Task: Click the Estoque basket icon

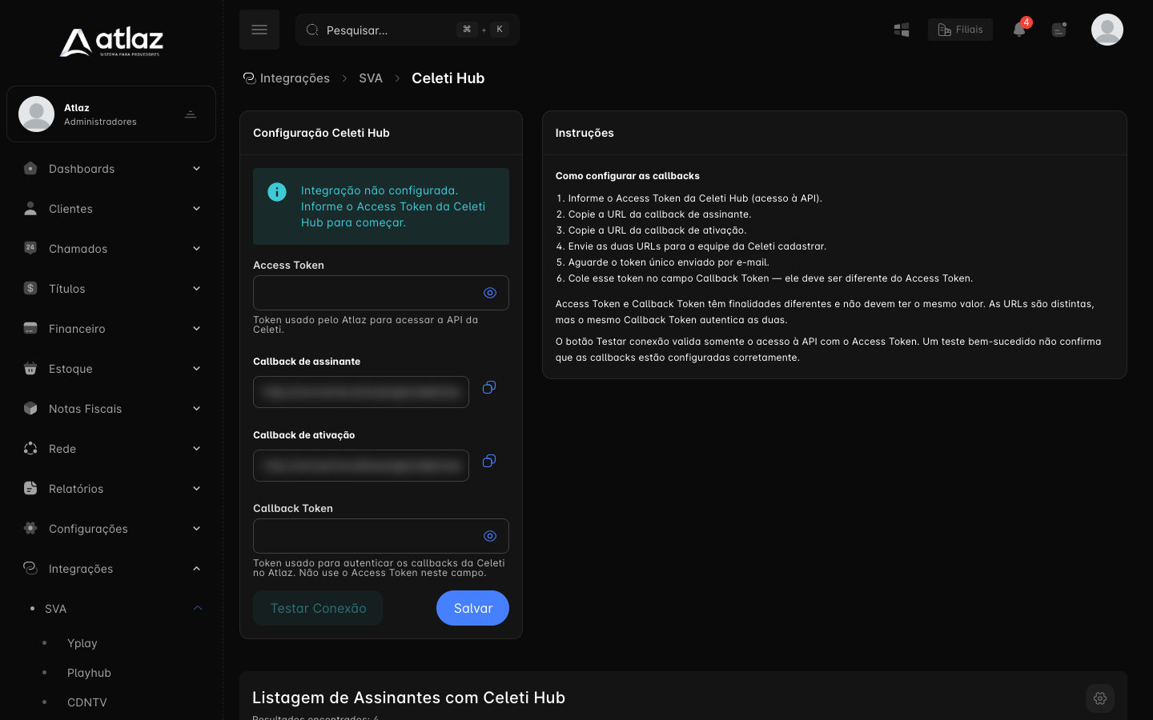Action: point(30,368)
